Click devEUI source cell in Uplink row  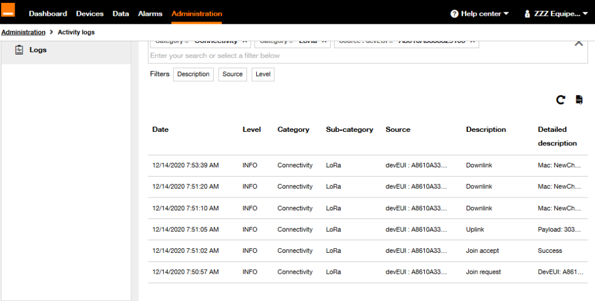point(416,230)
